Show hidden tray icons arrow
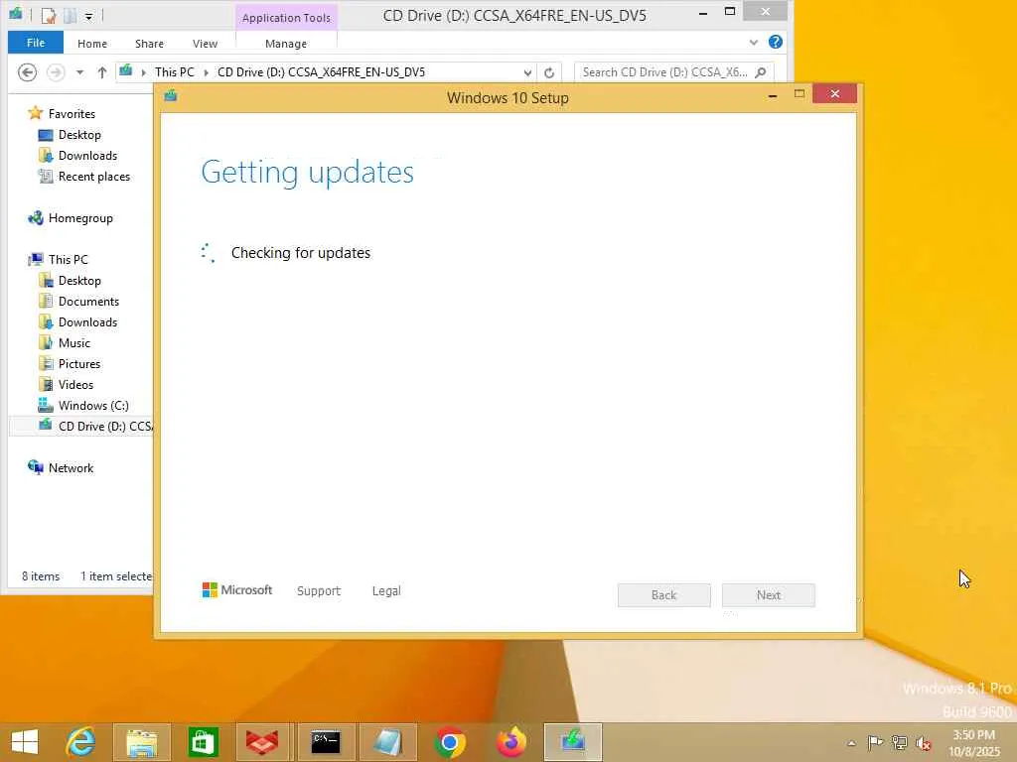 pyautogui.click(x=851, y=743)
